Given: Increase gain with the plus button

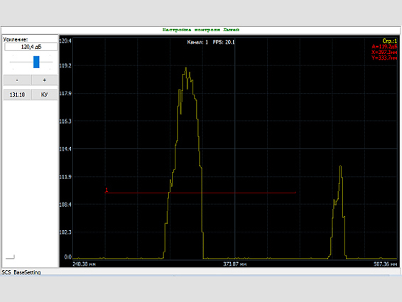Looking at the screenshot, I should (x=44, y=80).
